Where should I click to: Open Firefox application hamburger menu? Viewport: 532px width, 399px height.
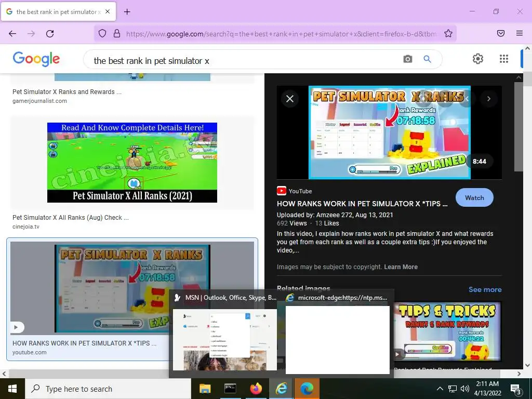519,33
